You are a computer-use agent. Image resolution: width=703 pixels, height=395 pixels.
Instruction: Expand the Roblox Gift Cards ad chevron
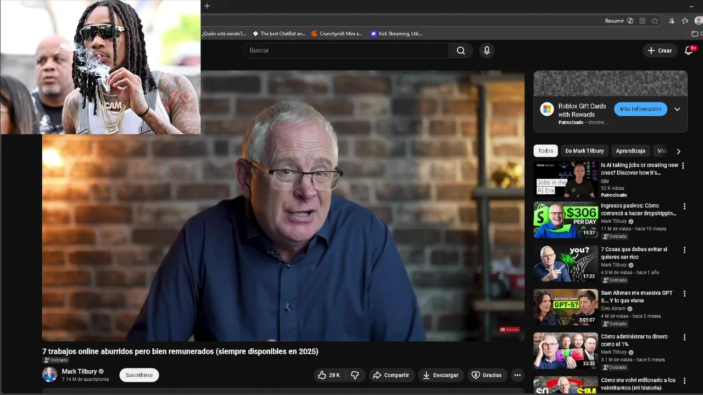[x=677, y=109]
